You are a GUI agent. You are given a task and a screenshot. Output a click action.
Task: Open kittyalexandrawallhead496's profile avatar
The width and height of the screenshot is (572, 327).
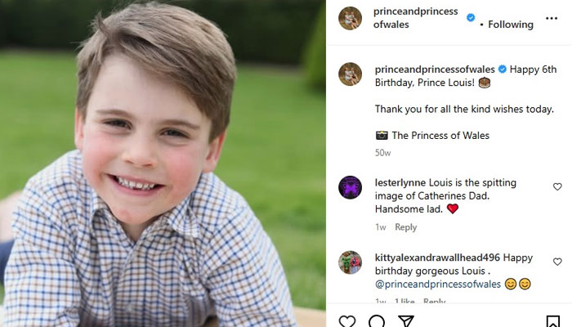click(350, 262)
